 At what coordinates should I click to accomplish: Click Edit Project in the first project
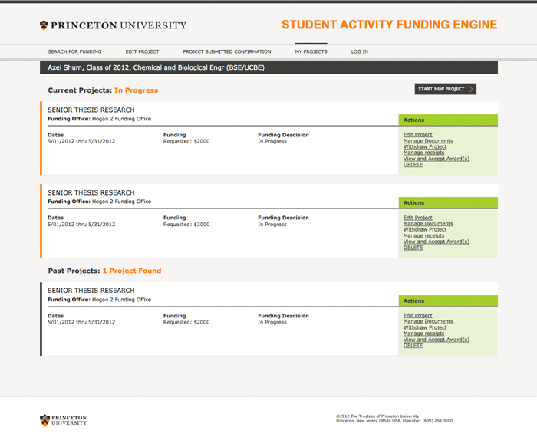coord(418,135)
